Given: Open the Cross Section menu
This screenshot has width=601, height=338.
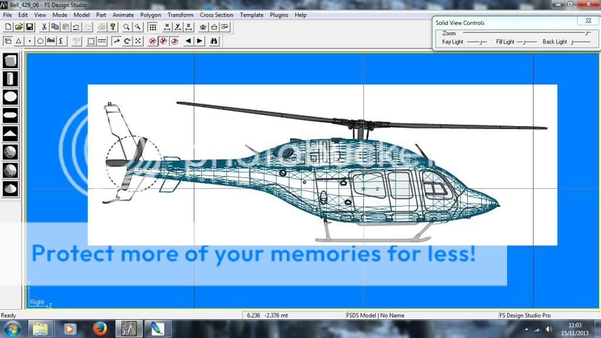Looking at the screenshot, I should [217, 15].
